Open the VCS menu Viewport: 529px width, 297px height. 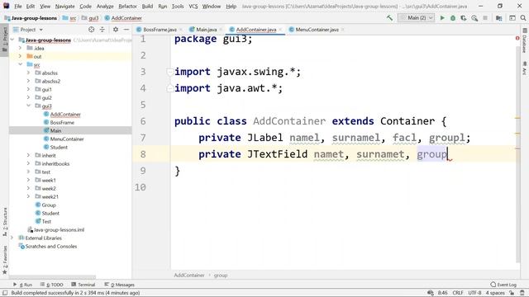[193, 6]
